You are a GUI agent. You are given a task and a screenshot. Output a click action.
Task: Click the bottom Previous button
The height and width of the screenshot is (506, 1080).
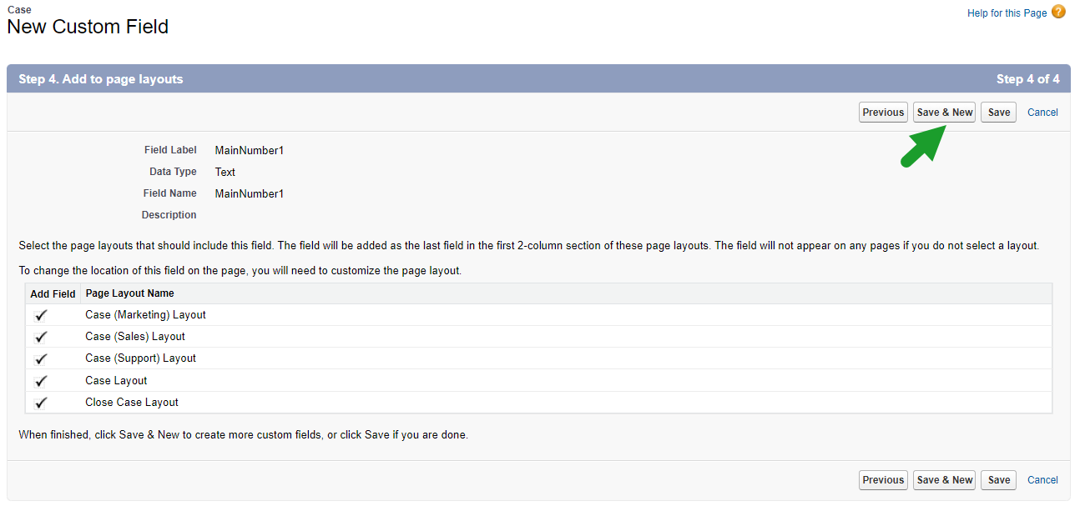coord(883,480)
